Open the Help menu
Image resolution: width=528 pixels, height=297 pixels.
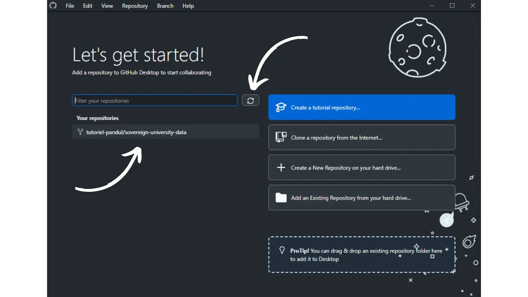point(188,6)
